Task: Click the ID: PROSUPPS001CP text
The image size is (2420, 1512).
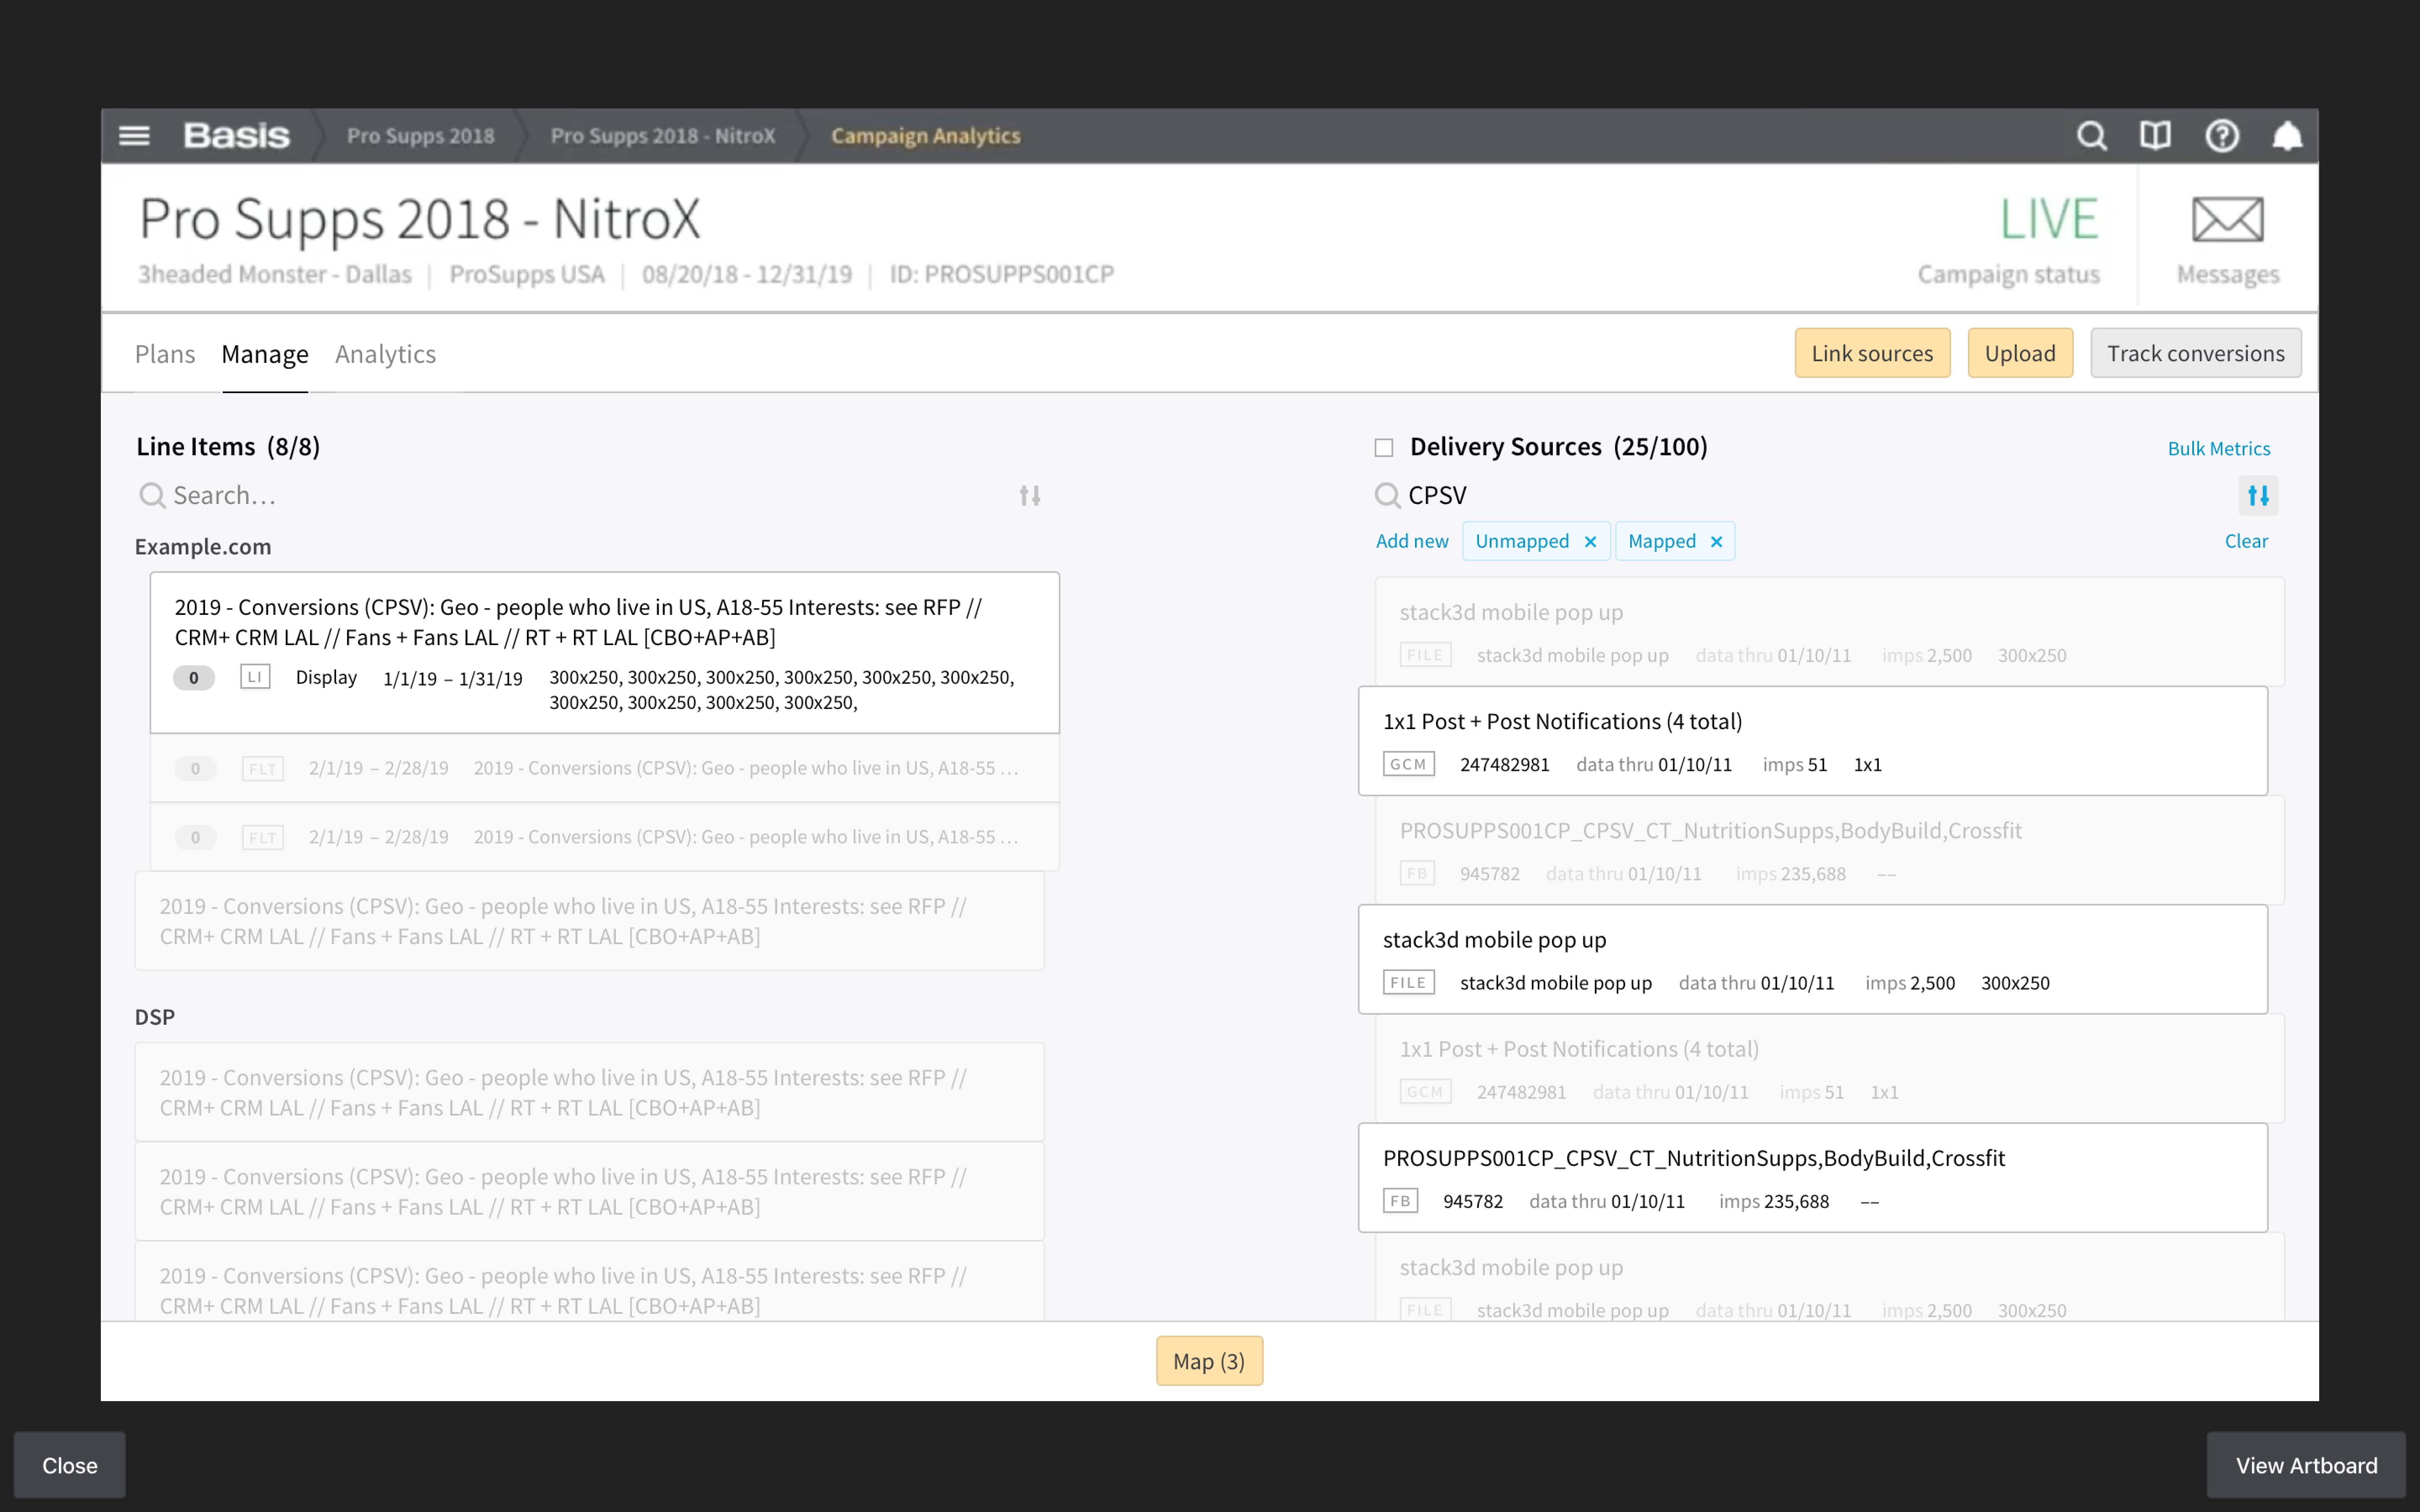Action: tap(1002, 274)
